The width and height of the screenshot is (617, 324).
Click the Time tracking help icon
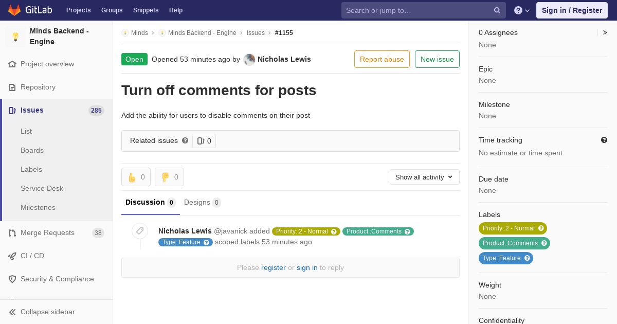point(604,140)
